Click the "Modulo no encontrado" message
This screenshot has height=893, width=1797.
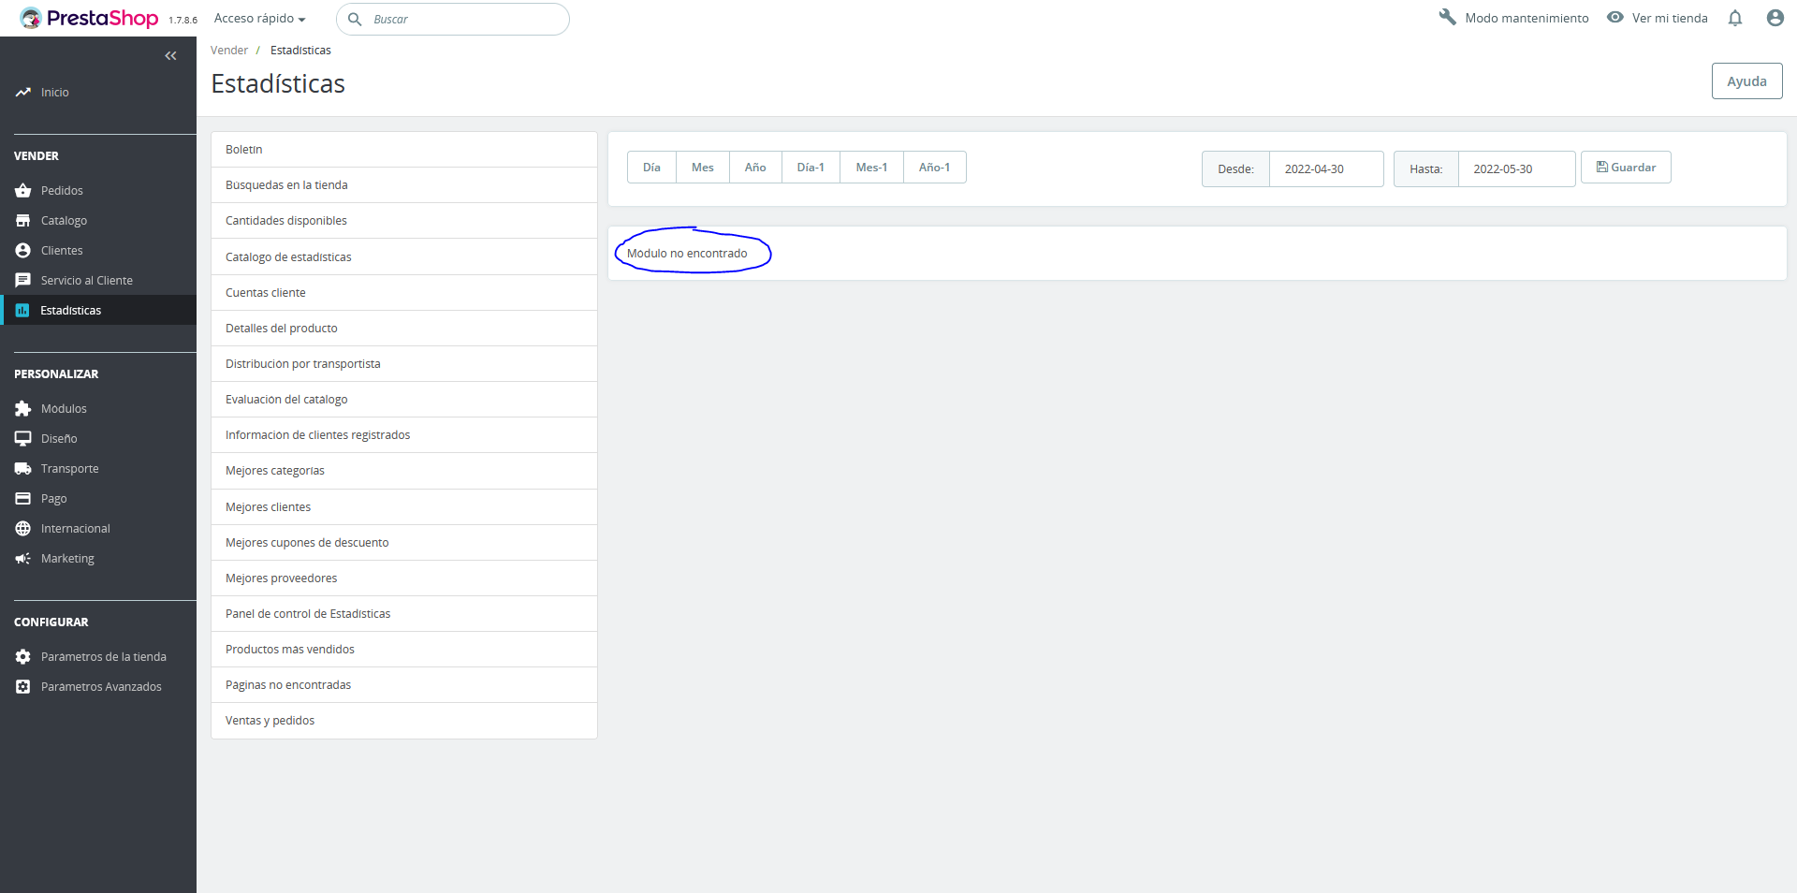click(x=687, y=254)
